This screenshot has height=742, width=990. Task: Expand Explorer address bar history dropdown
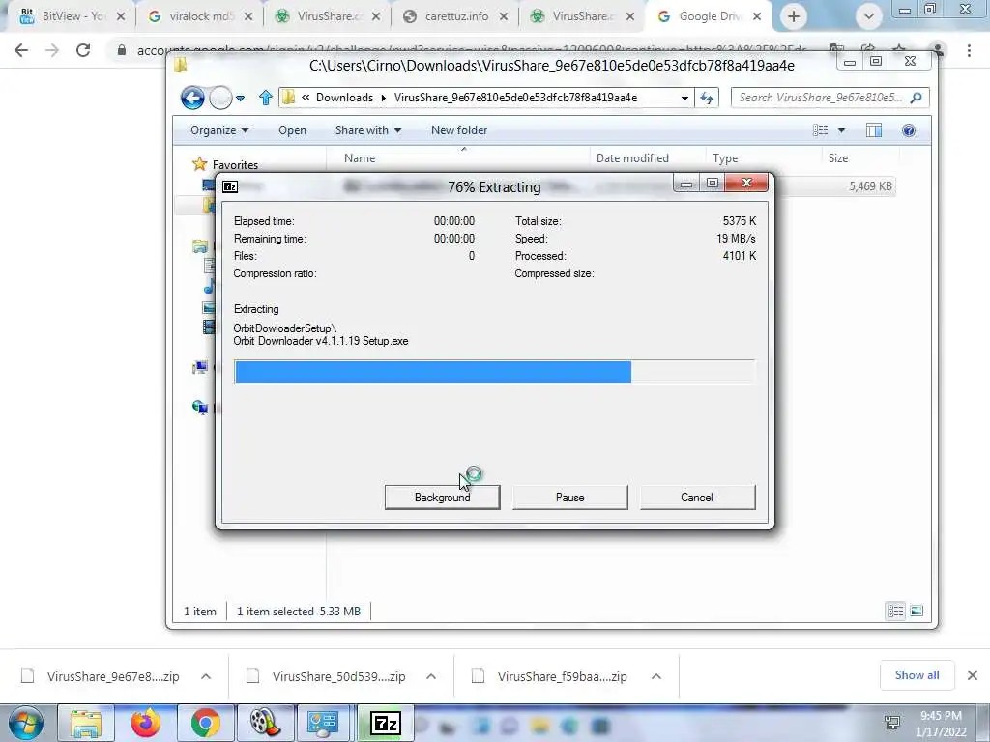(684, 99)
